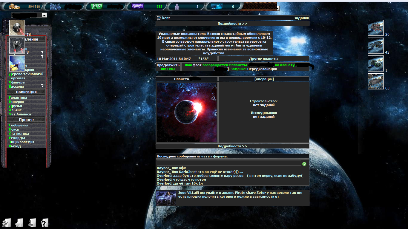The width and height of the screenshot is (408, 229).
Task: Click the question mark document icon at bottom
Action: click(x=44, y=222)
